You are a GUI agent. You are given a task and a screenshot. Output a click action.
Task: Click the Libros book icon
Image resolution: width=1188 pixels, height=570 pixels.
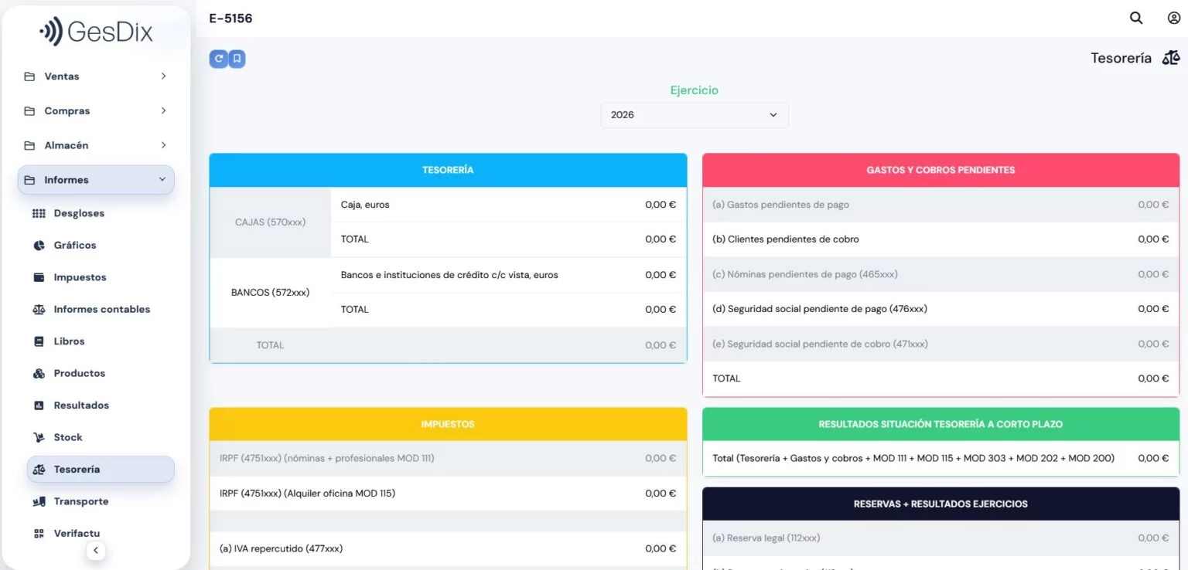point(39,341)
